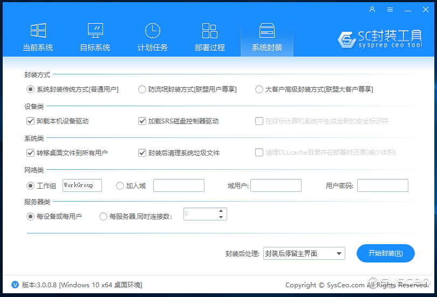Increase the concurrent connections spinner value
437x297 pixels.
[221, 211]
